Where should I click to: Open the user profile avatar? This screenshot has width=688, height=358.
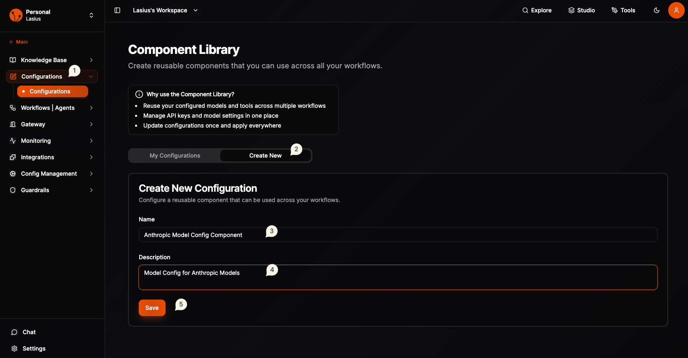pos(676,10)
